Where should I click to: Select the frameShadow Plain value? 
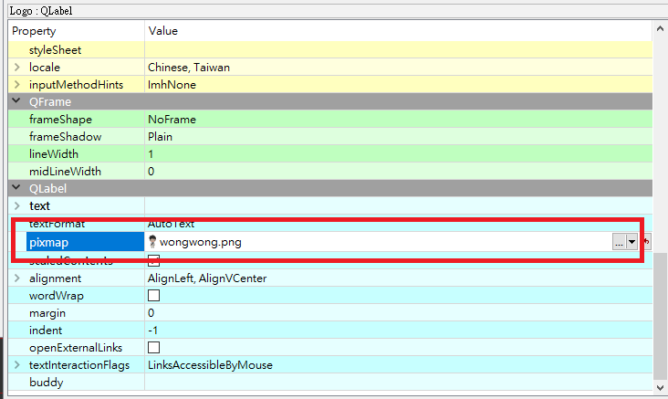(x=160, y=136)
